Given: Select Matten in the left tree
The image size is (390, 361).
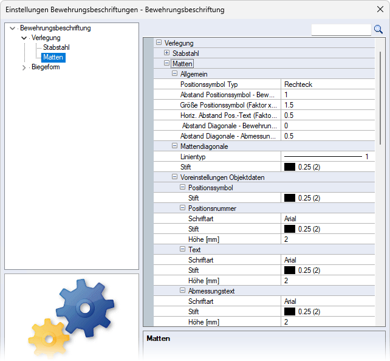Looking at the screenshot, I should click(53, 57).
